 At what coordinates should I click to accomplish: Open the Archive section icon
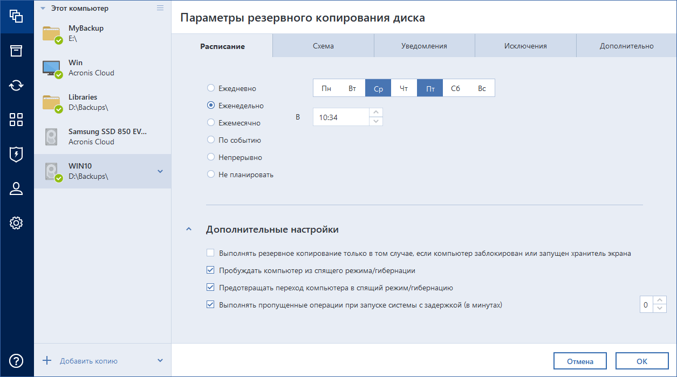(16, 51)
